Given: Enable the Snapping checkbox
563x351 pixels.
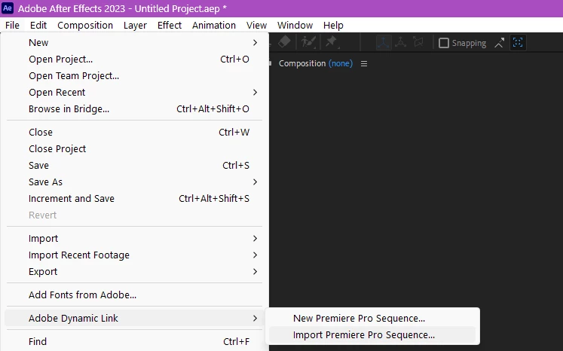Looking at the screenshot, I should pos(444,43).
